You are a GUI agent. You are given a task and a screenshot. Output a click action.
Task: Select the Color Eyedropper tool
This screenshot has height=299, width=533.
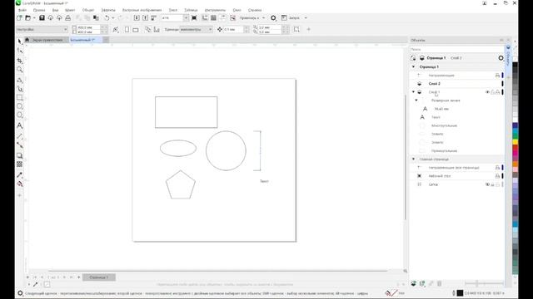tap(20, 175)
